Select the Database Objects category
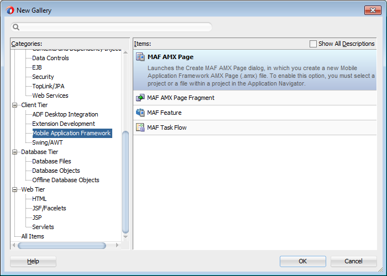 tap(56, 171)
